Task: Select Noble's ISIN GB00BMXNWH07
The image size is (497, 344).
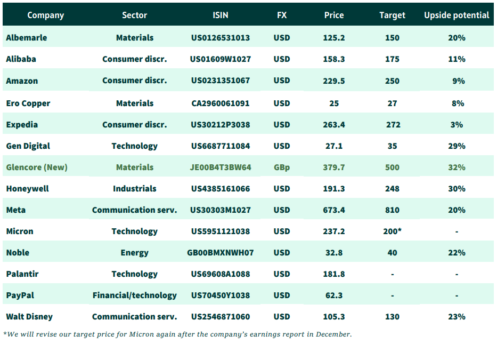Action: tap(221, 253)
